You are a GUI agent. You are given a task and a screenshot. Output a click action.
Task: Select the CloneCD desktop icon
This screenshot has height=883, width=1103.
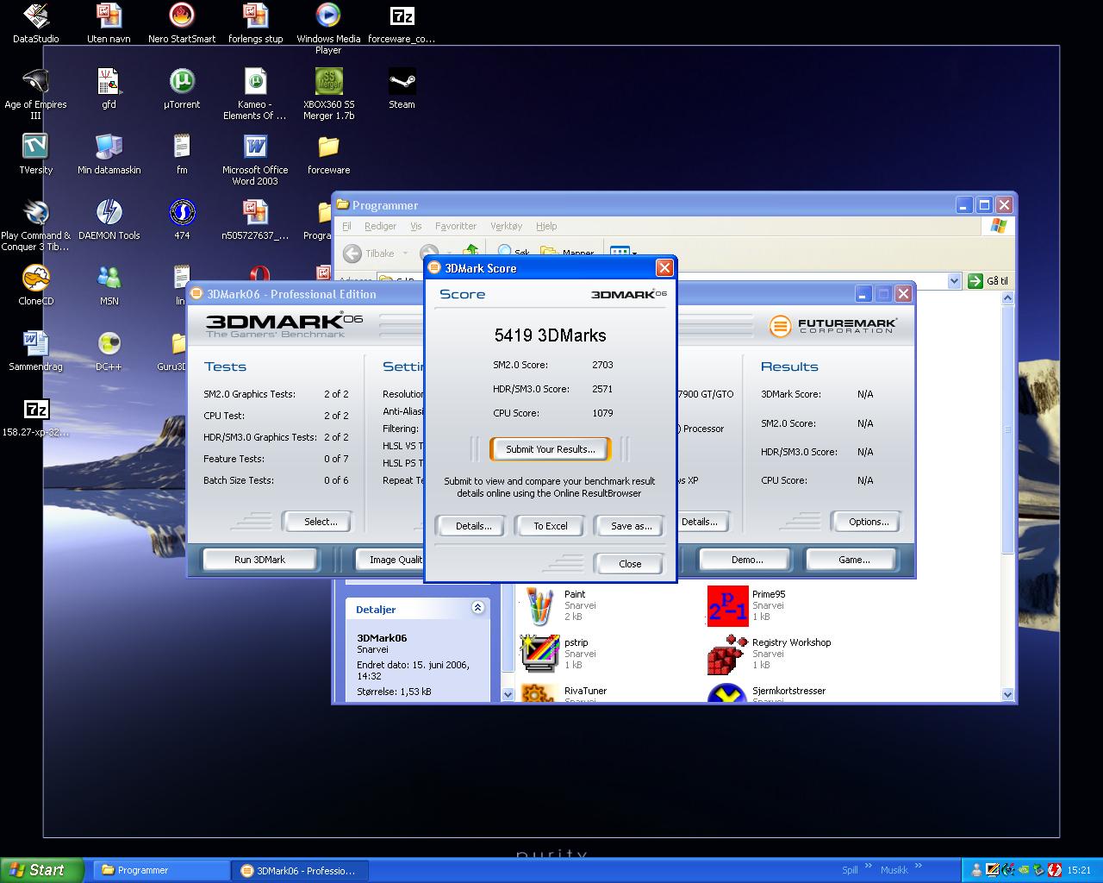point(35,285)
